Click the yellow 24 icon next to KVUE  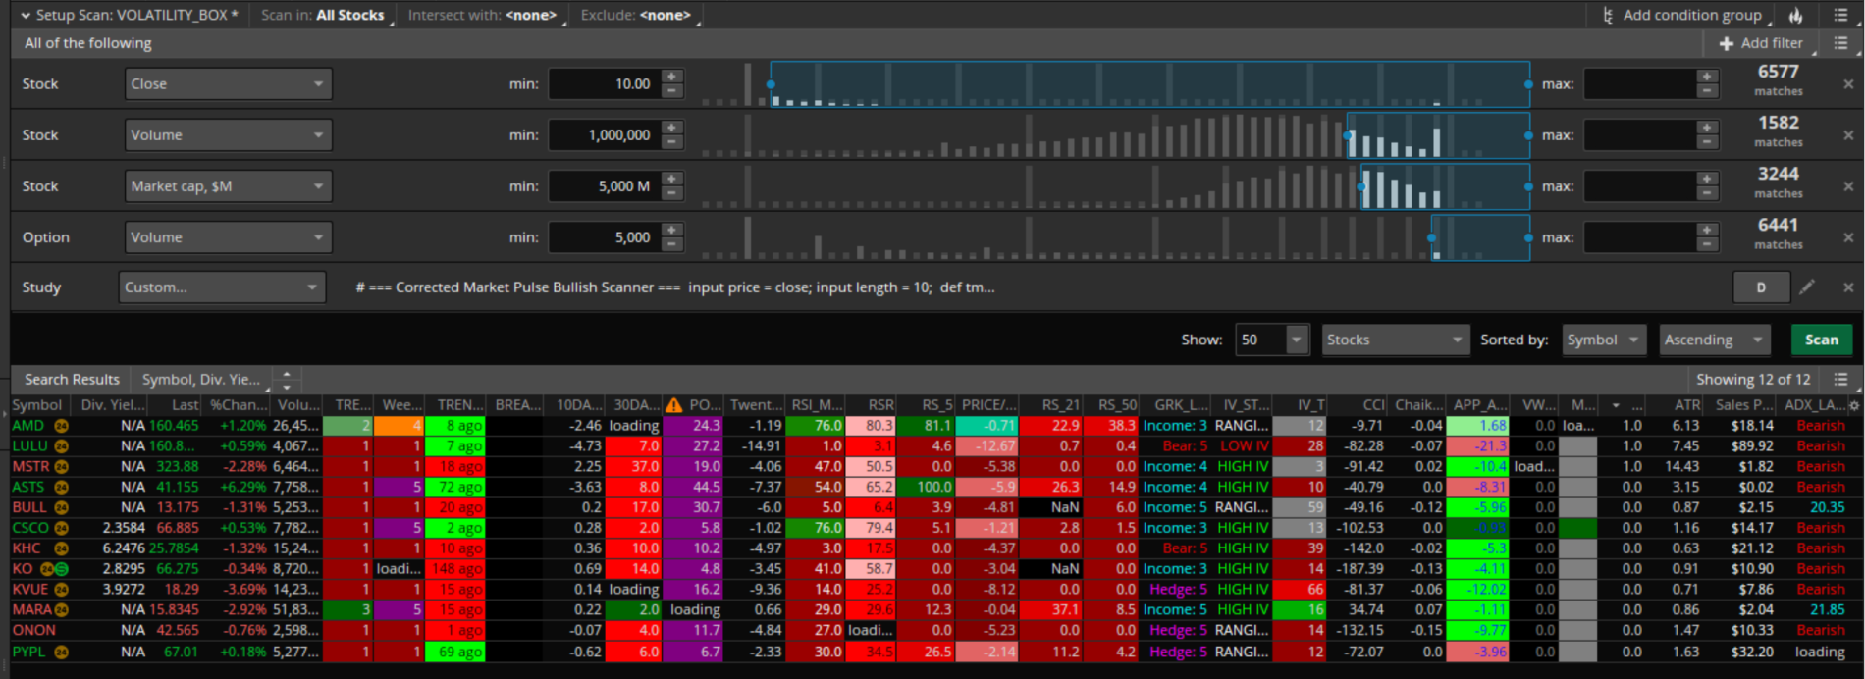(61, 590)
